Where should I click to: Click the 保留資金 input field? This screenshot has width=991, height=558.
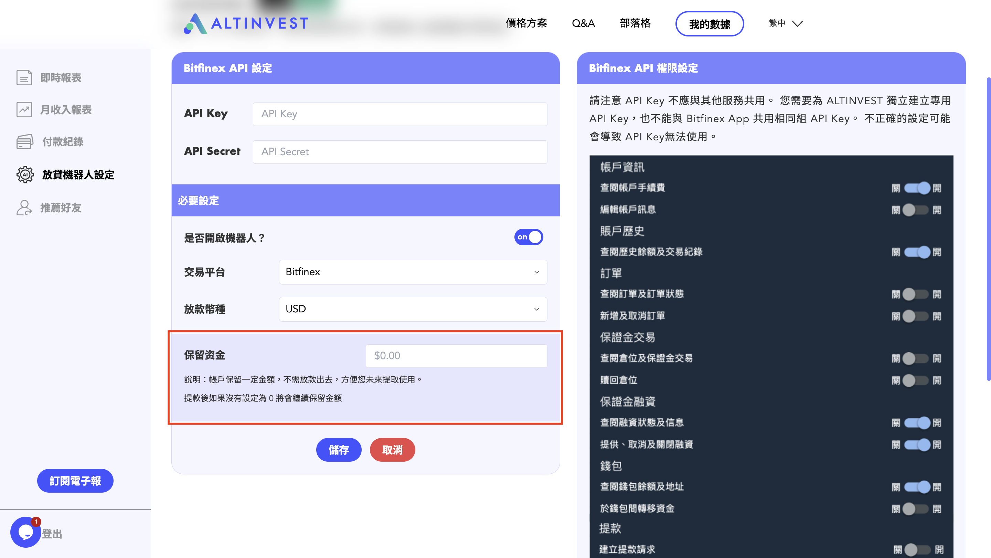tap(457, 355)
